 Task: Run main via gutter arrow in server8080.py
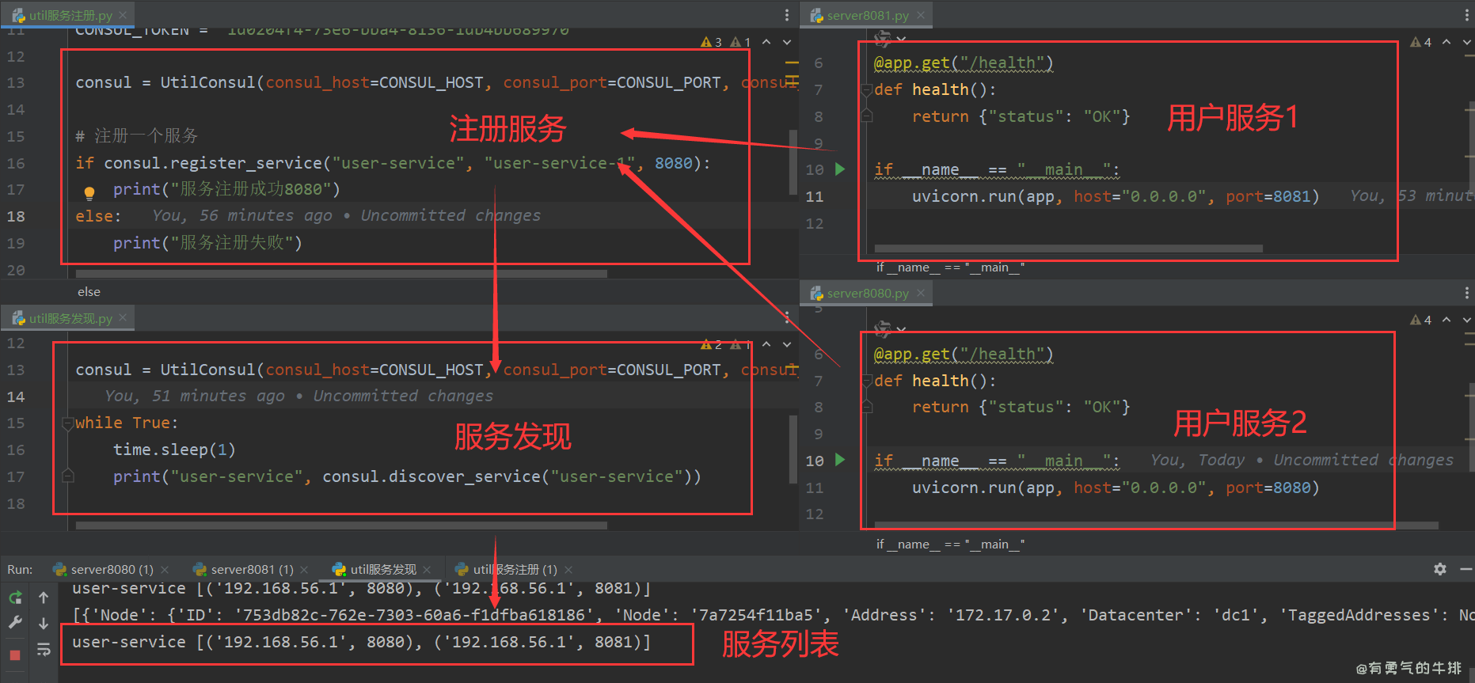840,460
